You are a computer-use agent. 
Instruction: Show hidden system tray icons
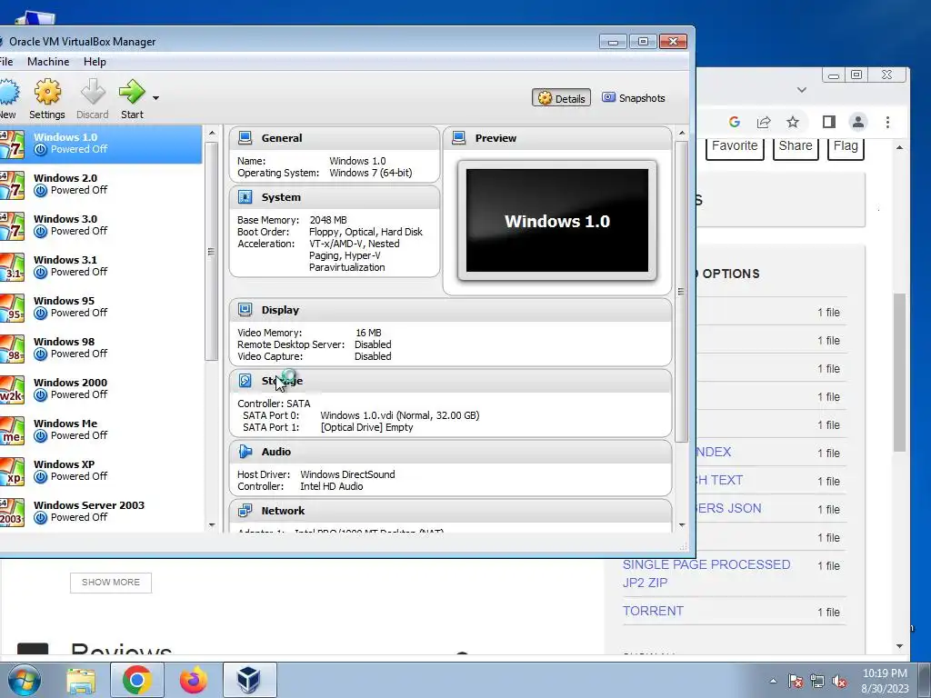pos(773,681)
